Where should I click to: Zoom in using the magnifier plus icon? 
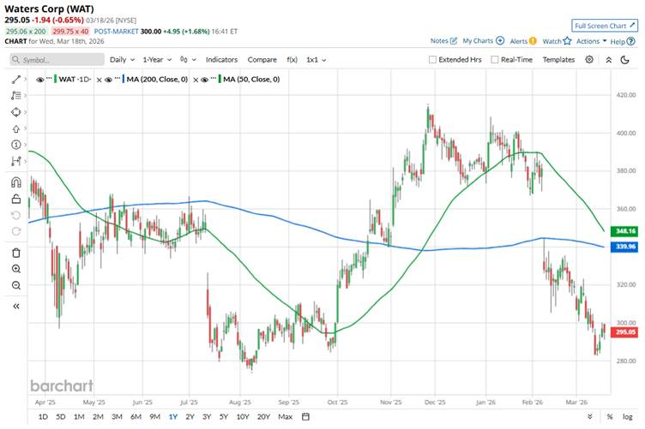(16, 269)
